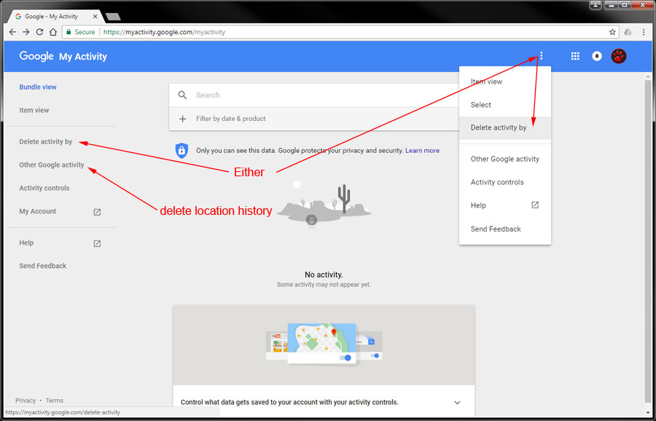Open Chrome's three-dot menu
This screenshot has width=656, height=421.
pos(644,32)
